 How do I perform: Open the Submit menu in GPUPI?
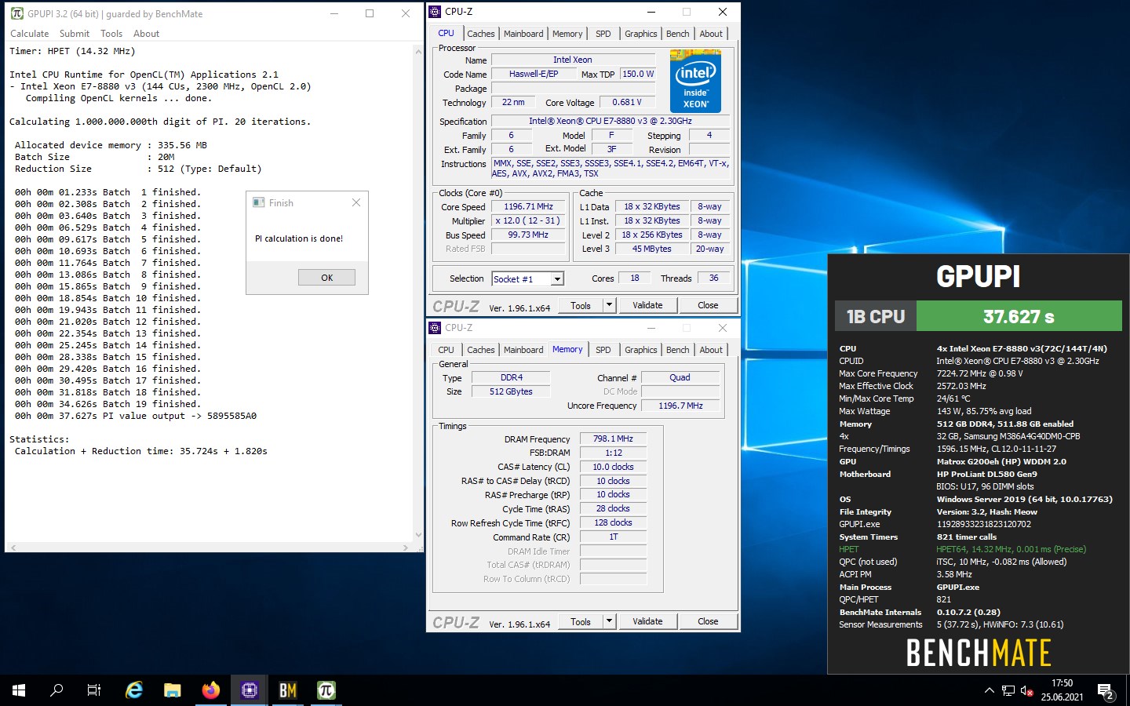point(75,34)
